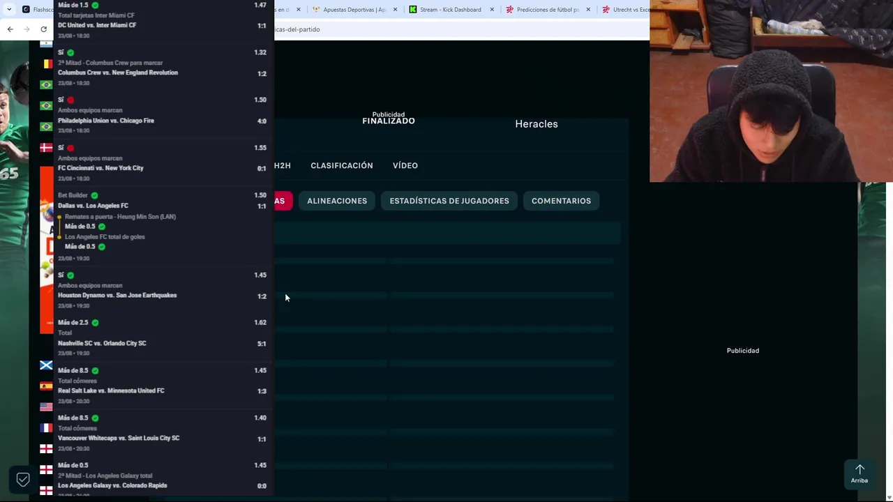Screen dimensions: 893x502
Task: Click the shield checkmark icon bottom-left
Action: point(23,479)
